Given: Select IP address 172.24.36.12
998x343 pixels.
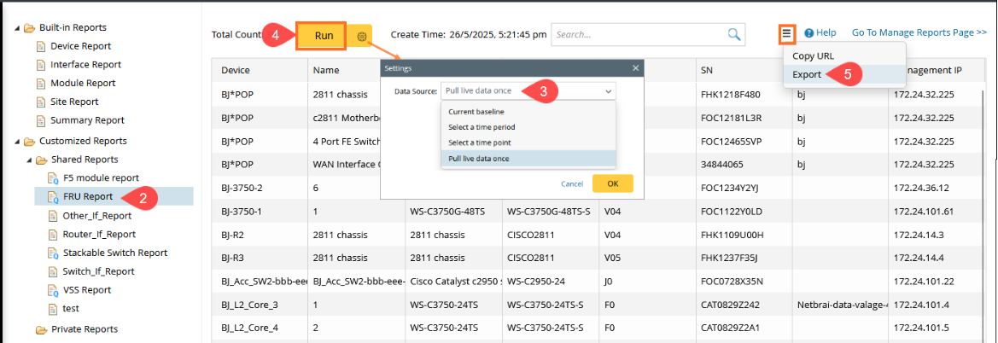Looking at the screenshot, I should (x=922, y=189).
